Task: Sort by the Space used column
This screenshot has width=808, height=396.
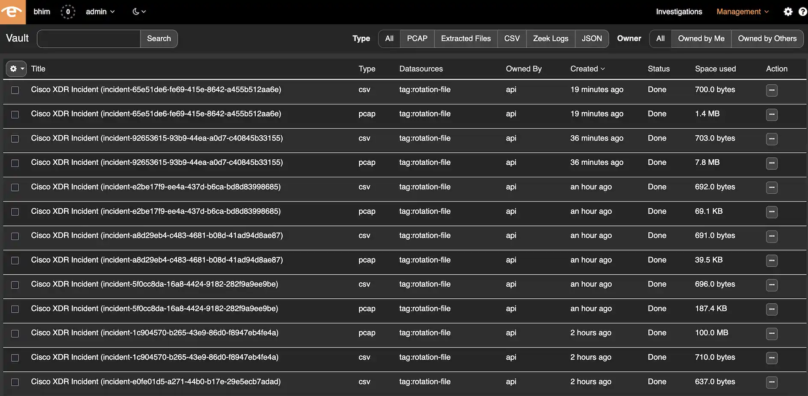Action: tap(715, 69)
